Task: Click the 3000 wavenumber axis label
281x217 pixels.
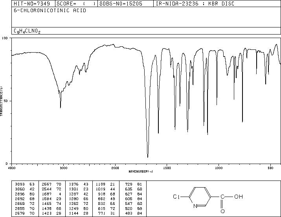Action: [63, 168]
